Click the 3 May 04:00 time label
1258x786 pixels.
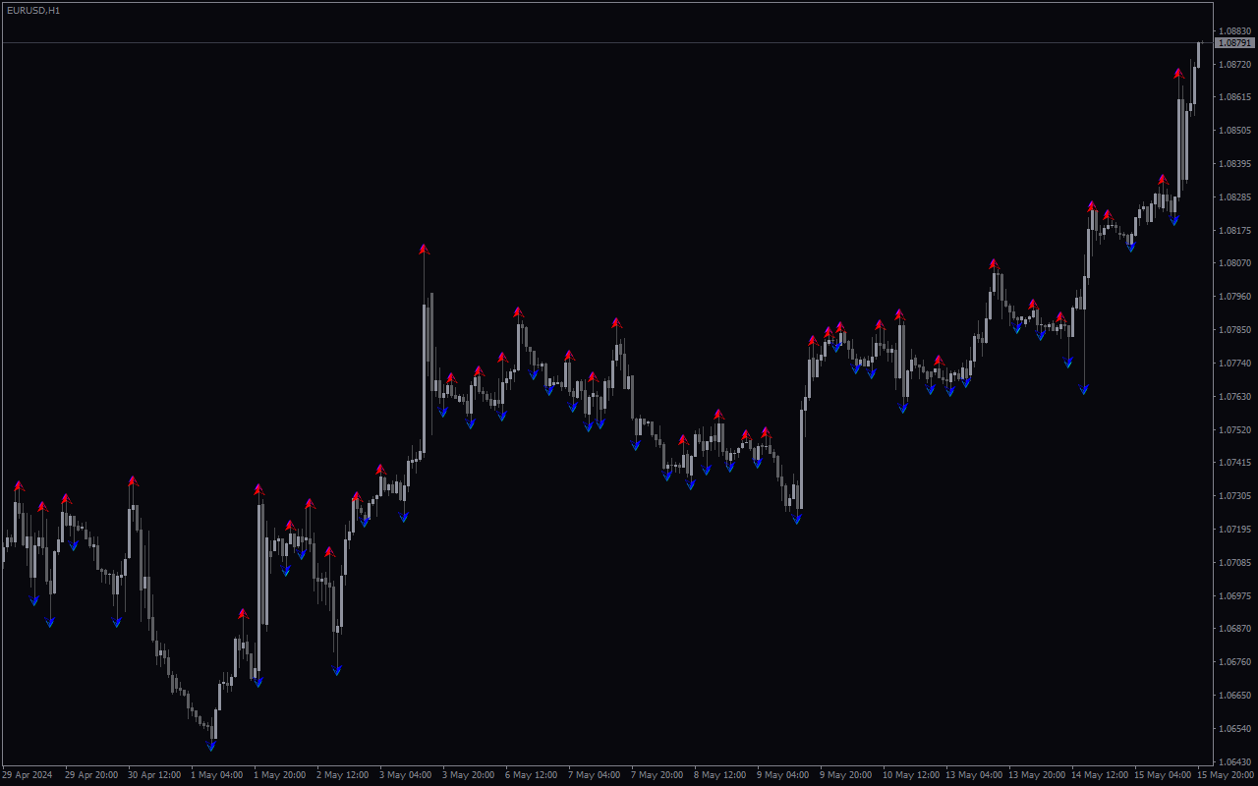click(405, 775)
